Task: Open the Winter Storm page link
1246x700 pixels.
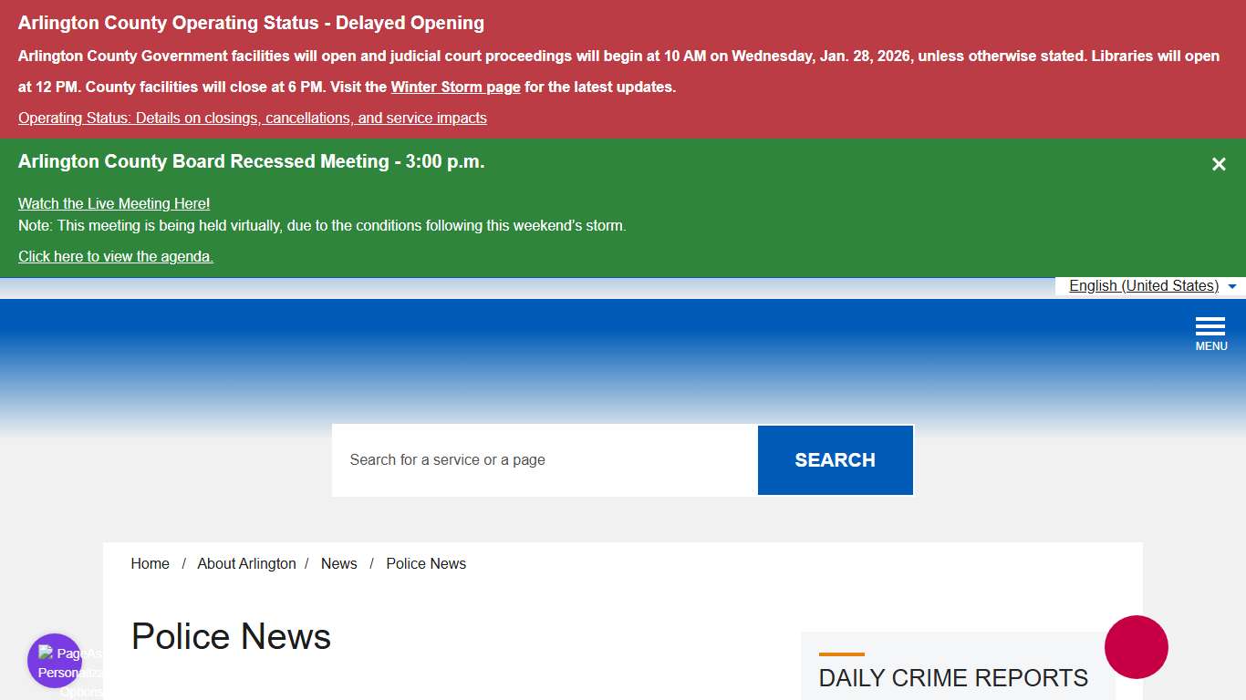Action: click(455, 87)
